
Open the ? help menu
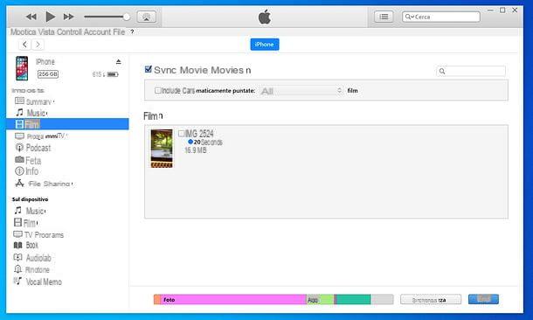click(132, 32)
